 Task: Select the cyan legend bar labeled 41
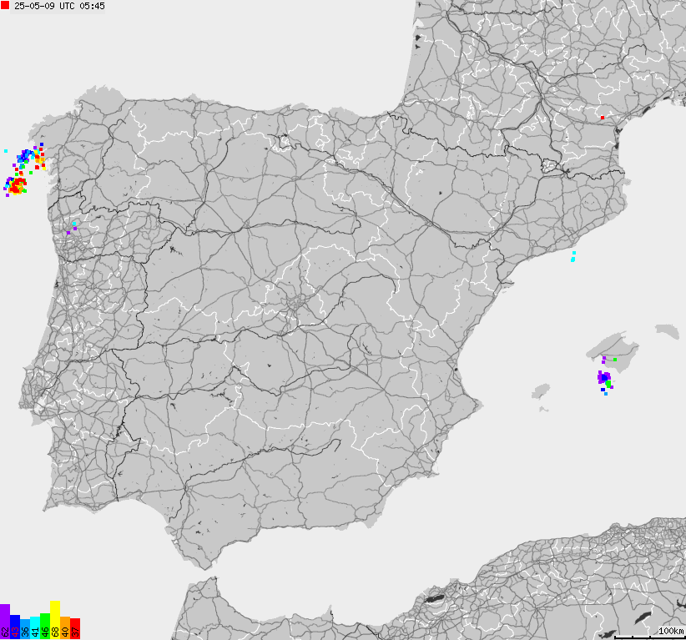(x=35, y=627)
